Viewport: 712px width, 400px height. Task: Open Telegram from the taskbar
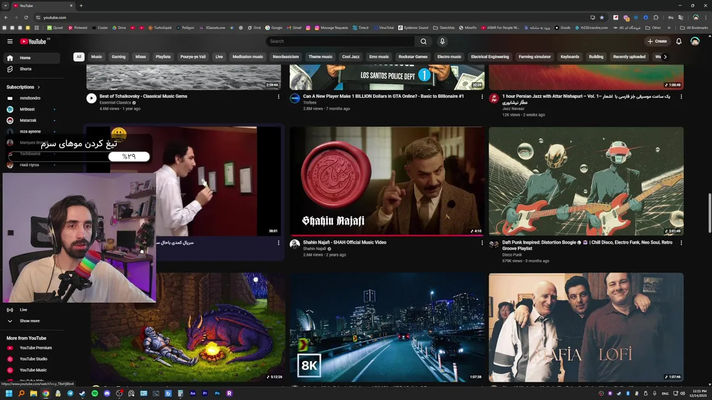(x=70, y=393)
